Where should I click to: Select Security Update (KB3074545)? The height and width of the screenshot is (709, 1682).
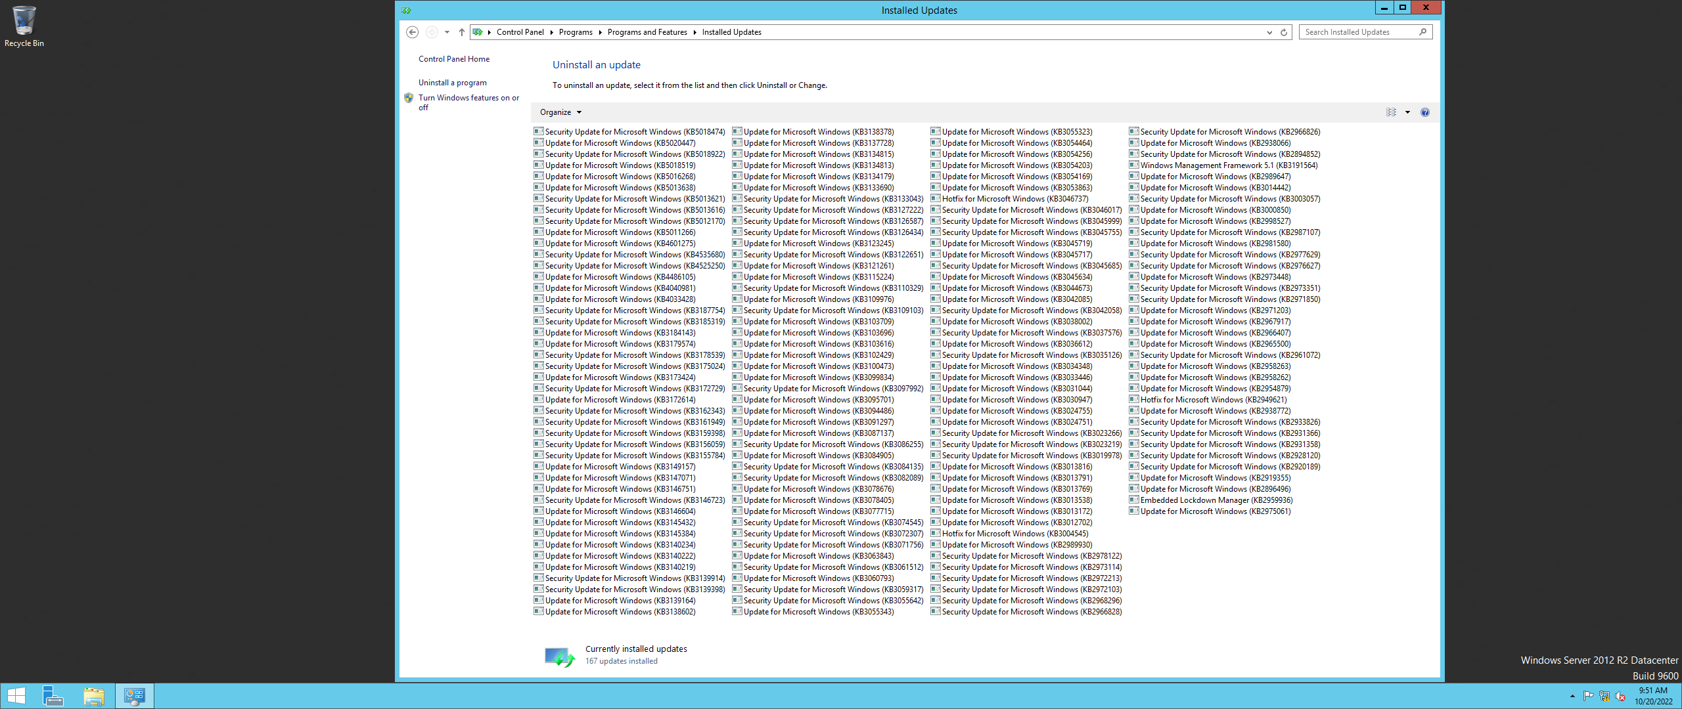click(x=828, y=523)
